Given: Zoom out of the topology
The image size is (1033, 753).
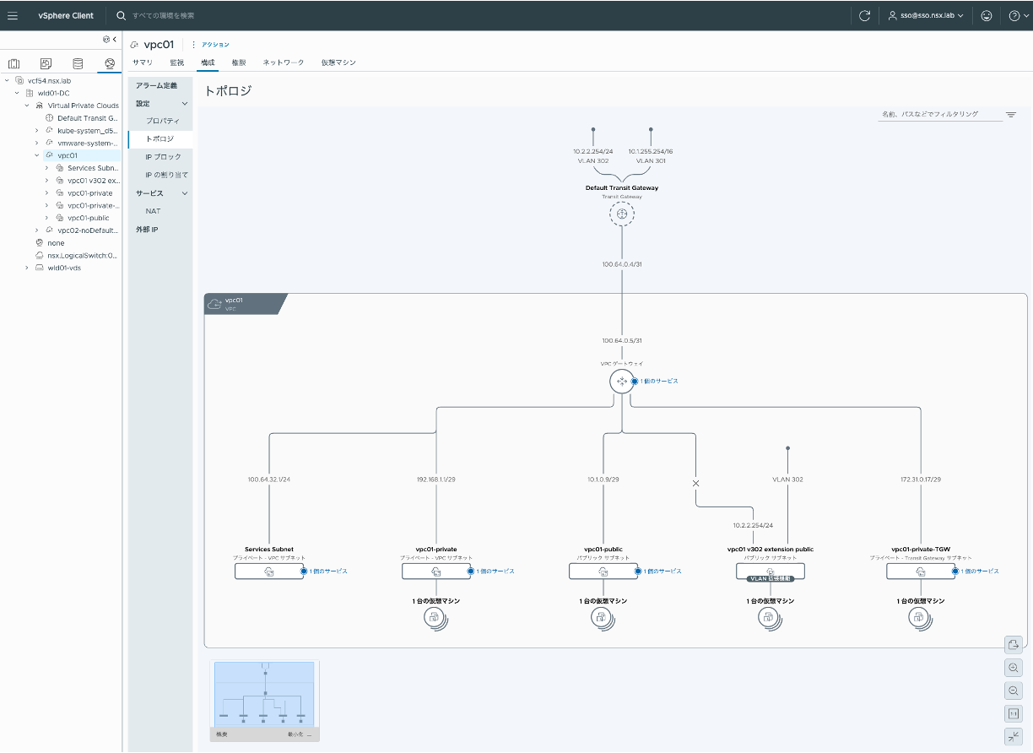Looking at the screenshot, I should pyautogui.click(x=1014, y=691).
